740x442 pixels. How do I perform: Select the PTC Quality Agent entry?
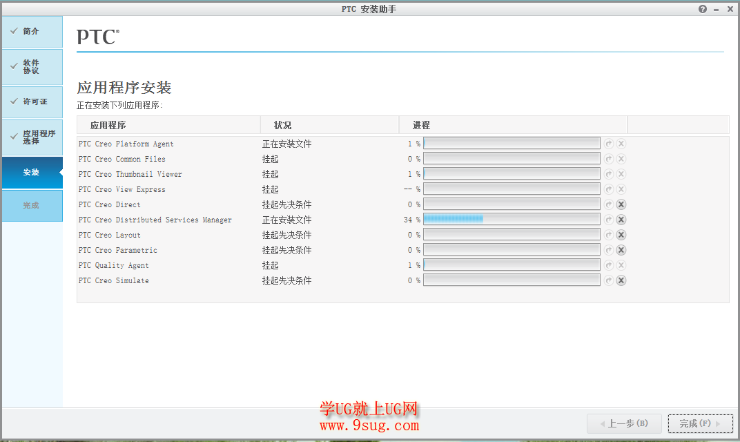114,265
